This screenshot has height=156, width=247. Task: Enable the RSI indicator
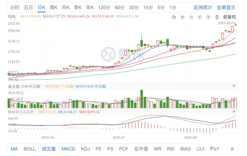click(171, 149)
